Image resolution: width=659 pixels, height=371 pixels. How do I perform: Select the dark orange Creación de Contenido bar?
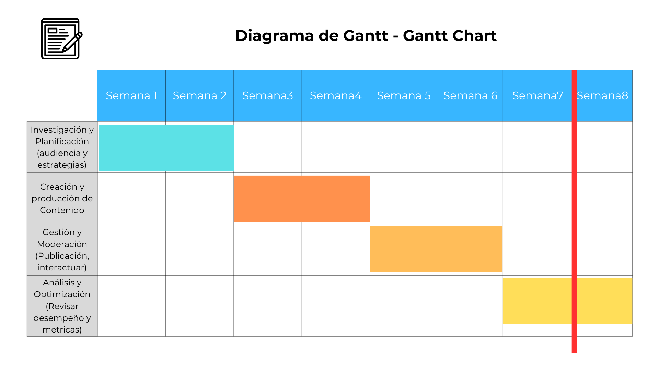[302, 198]
